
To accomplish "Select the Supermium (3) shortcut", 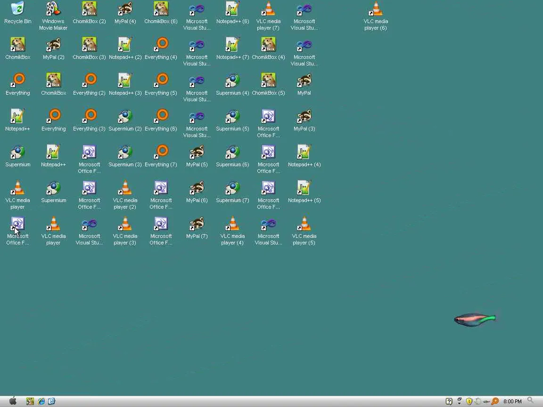I will click(x=125, y=156).
